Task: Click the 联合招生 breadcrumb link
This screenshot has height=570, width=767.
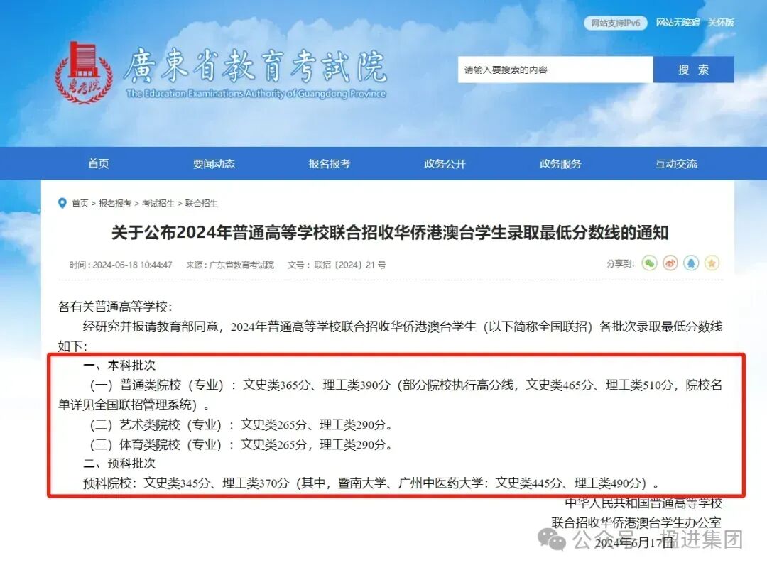Action: coord(201,203)
